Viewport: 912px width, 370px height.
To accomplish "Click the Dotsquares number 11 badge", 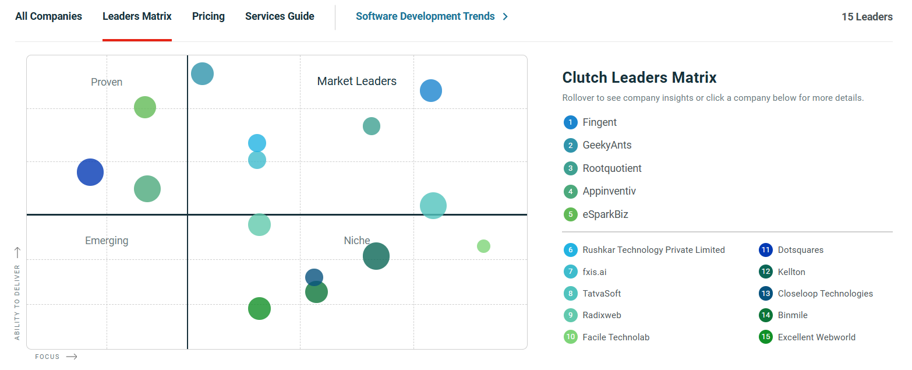I will click(x=765, y=249).
